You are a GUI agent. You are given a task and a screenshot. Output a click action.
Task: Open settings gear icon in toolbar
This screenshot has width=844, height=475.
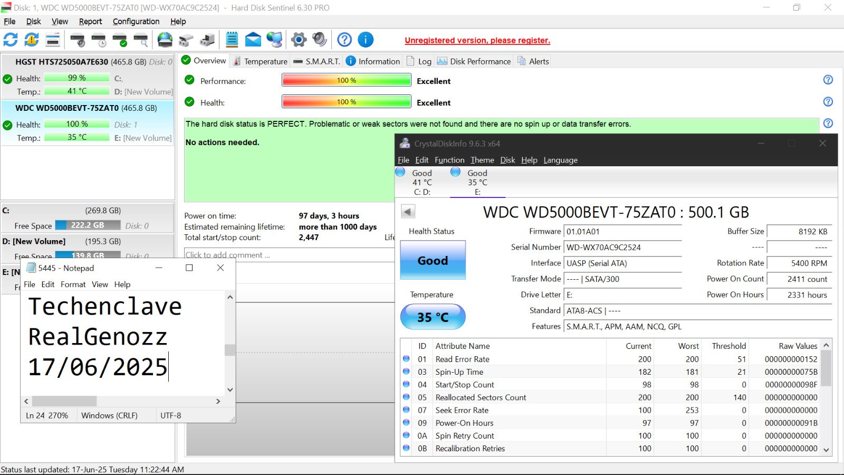[299, 40]
